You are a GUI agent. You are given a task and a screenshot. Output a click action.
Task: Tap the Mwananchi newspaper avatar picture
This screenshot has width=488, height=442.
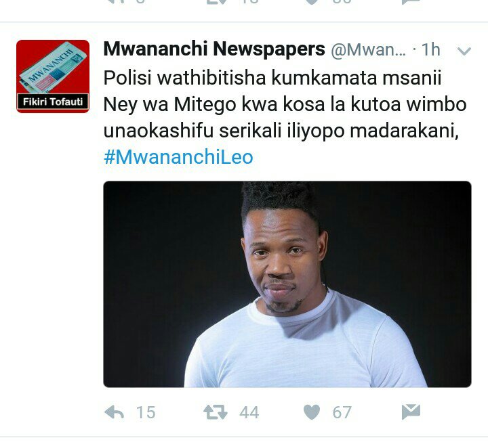53,76
